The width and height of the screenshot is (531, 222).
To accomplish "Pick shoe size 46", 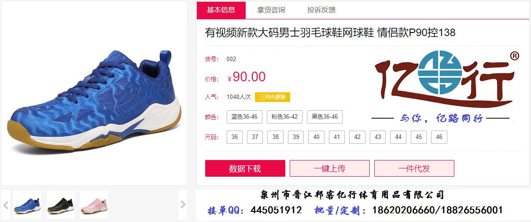I will click(439, 137).
